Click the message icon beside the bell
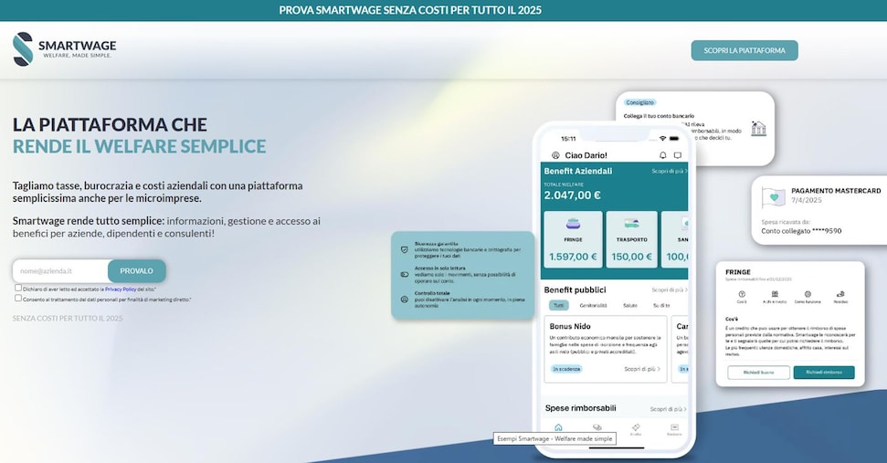This screenshot has height=463, width=887. (677, 155)
